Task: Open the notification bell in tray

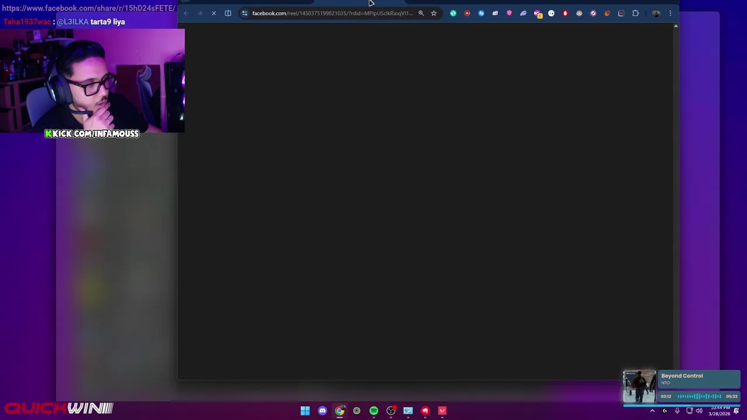Action: point(736,411)
